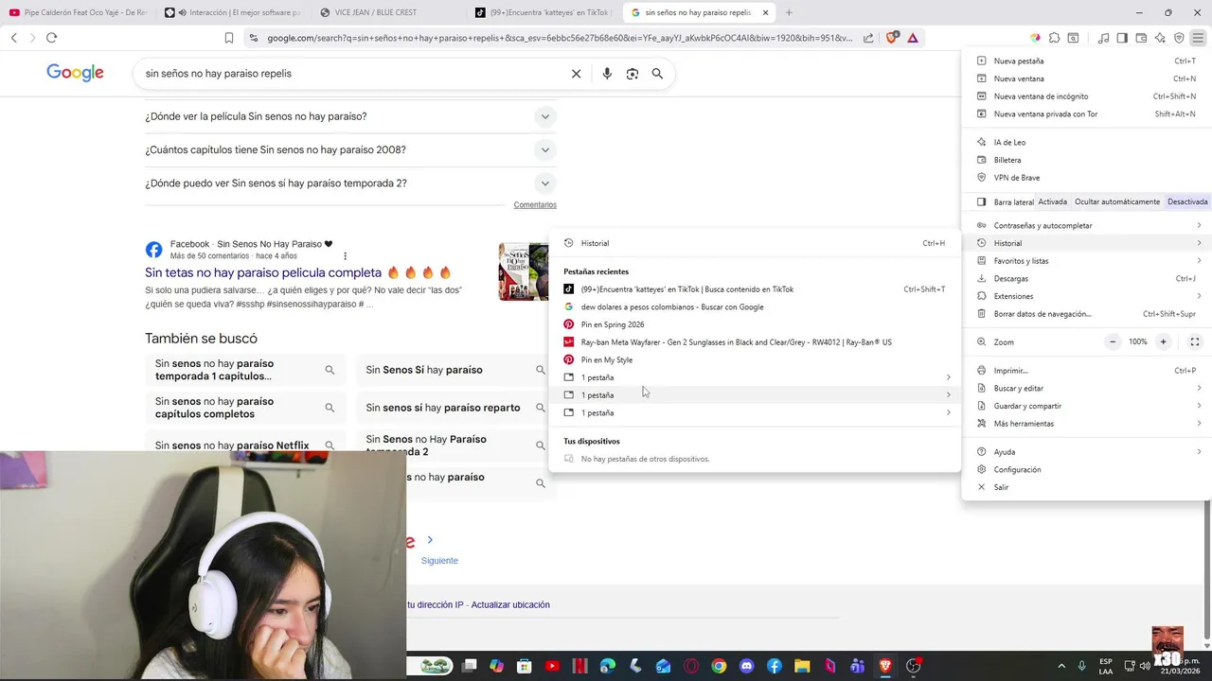Viewport: 1212px width, 681px height.
Task: Select Nueva pestaña menu item
Action: (1087, 61)
